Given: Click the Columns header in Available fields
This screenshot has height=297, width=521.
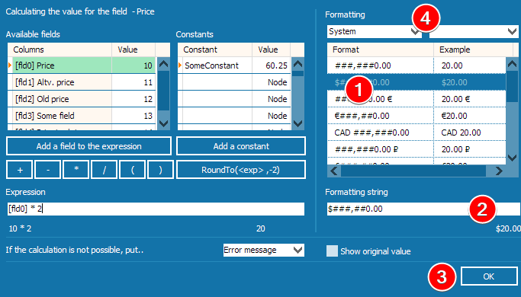Looking at the screenshot, I should [59, 49].
